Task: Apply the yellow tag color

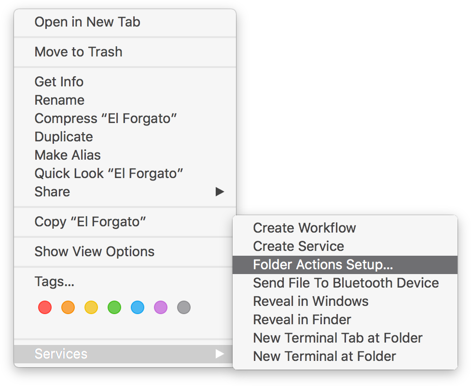Action: pyautogui.click(x=91, y=307)
